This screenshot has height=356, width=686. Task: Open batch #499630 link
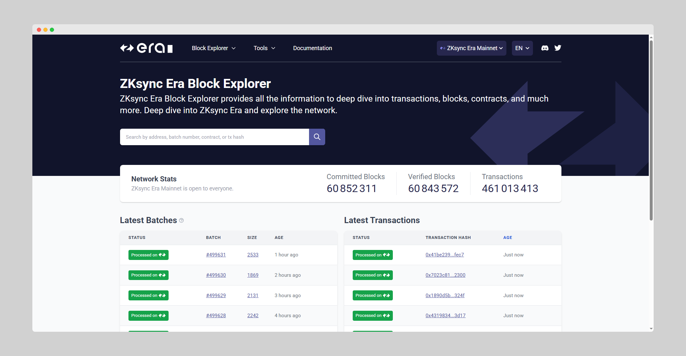[216, 275]
